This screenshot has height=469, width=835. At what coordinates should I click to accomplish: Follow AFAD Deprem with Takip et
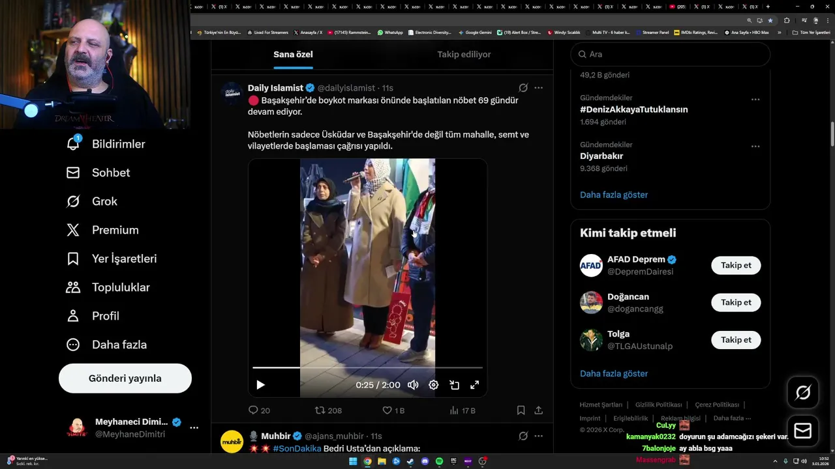736,265
